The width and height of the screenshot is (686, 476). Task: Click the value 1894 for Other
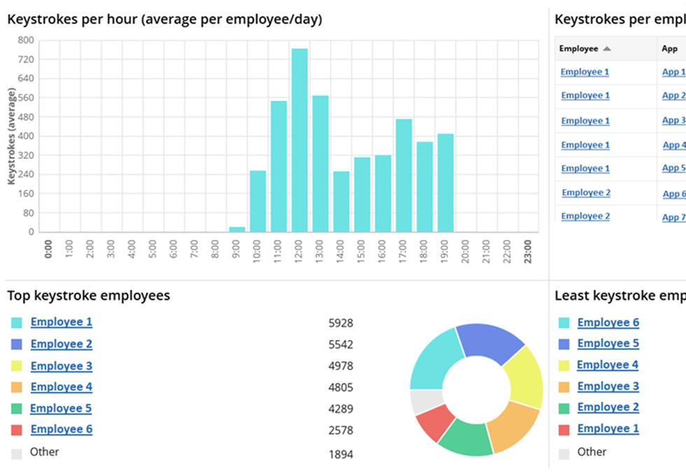pos(341,454)
